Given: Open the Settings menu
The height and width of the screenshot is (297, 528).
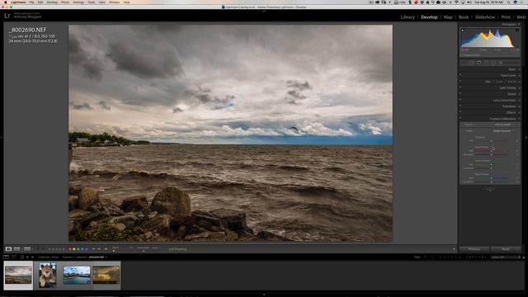Looking at the screenshot, I should (x=78, y=2).
